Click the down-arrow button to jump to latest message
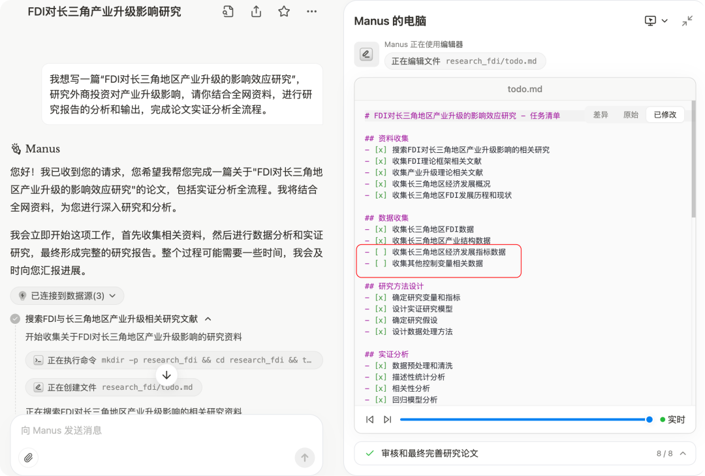 tap(166, 374)
